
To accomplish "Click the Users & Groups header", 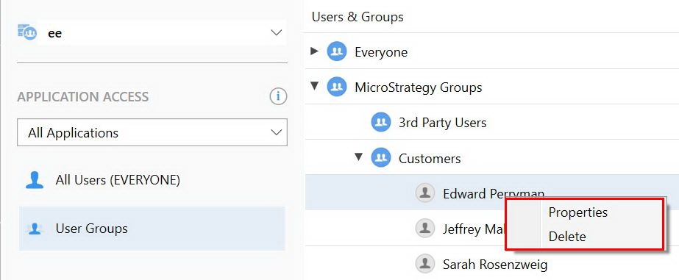I will pyautogui.click(x=358, y=17).
